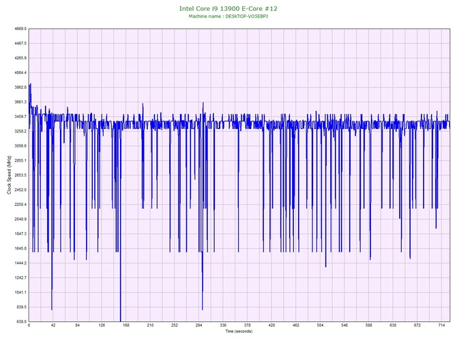Viewport: 457px width, 343px height.
Task: Click the "Clock Speed (MHz)" y-axis label
Action: tap(9, 175)
